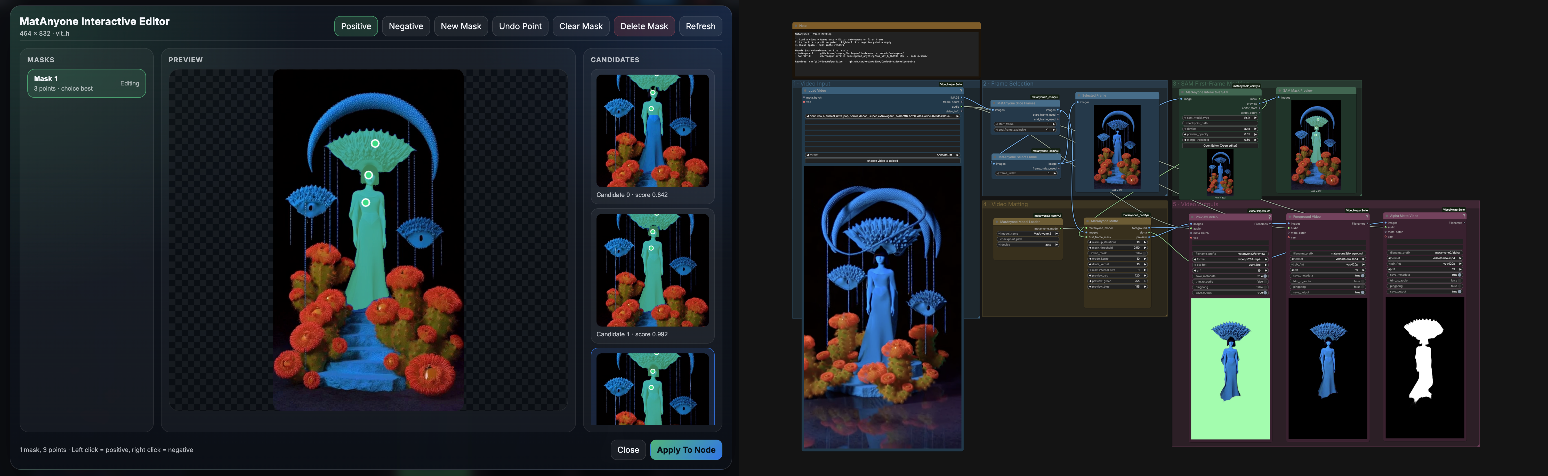Screen dimensions: 1548x476
Task: Toggle pingpong in Foreground Video node
Action: [x=1328, y=287]
